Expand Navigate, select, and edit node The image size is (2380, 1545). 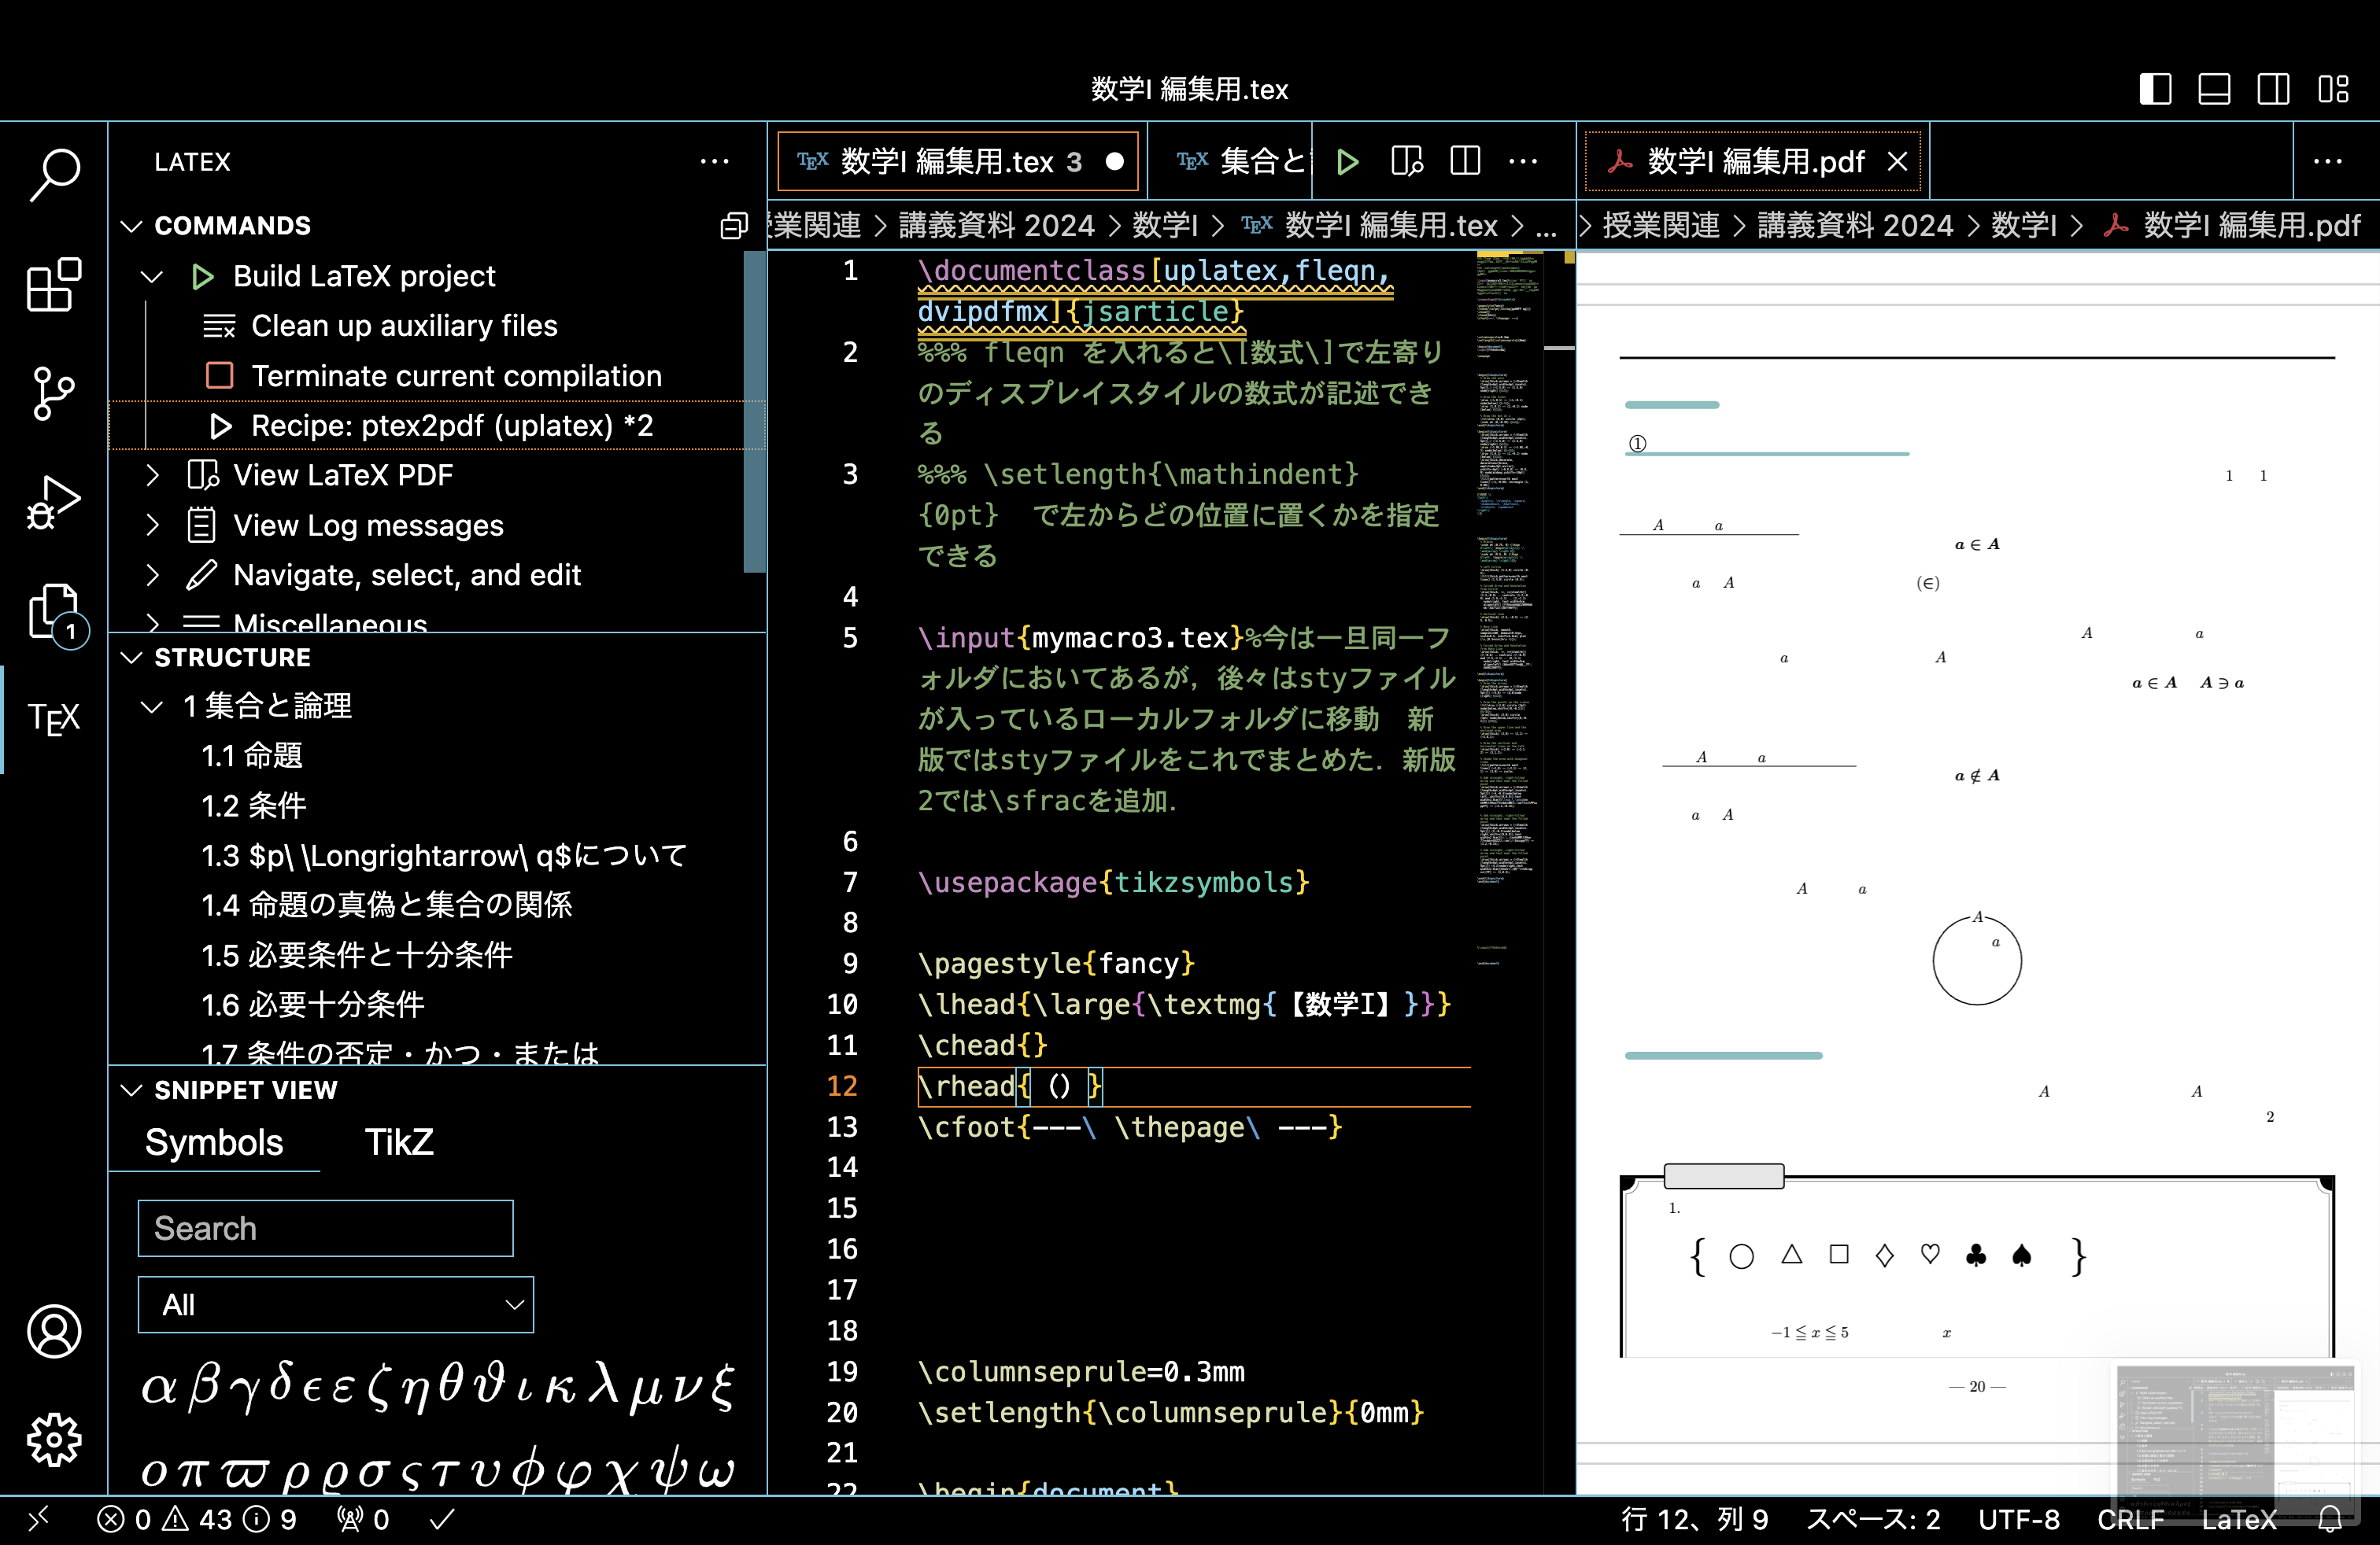click(x=152, y=574)
